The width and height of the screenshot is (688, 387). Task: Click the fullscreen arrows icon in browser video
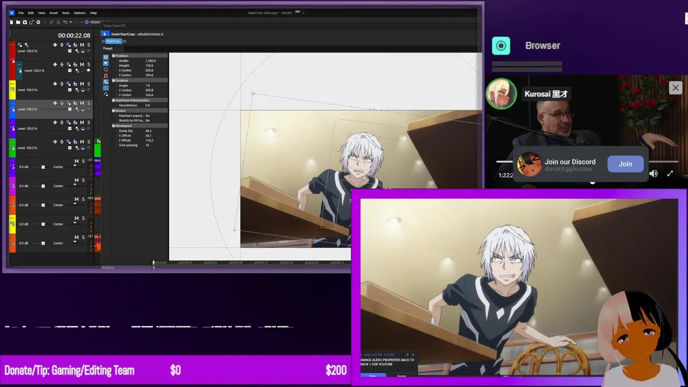click(x=670, y=174)
